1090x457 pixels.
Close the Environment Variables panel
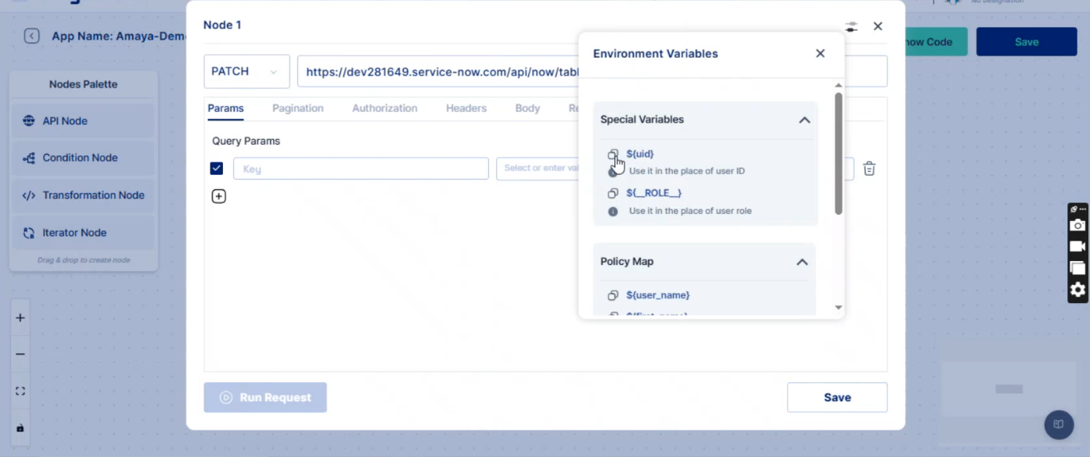820,53
